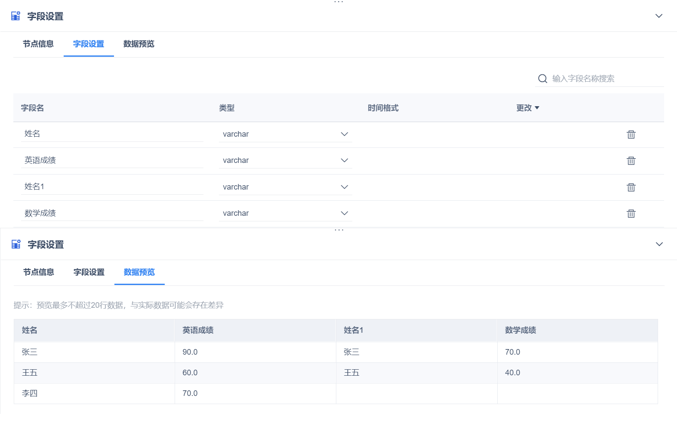Image resolution: width=677 pixels, height=423 pixels.
Task: Switch to 数据预览 tab in upper panel
Action: coord(138,44)
